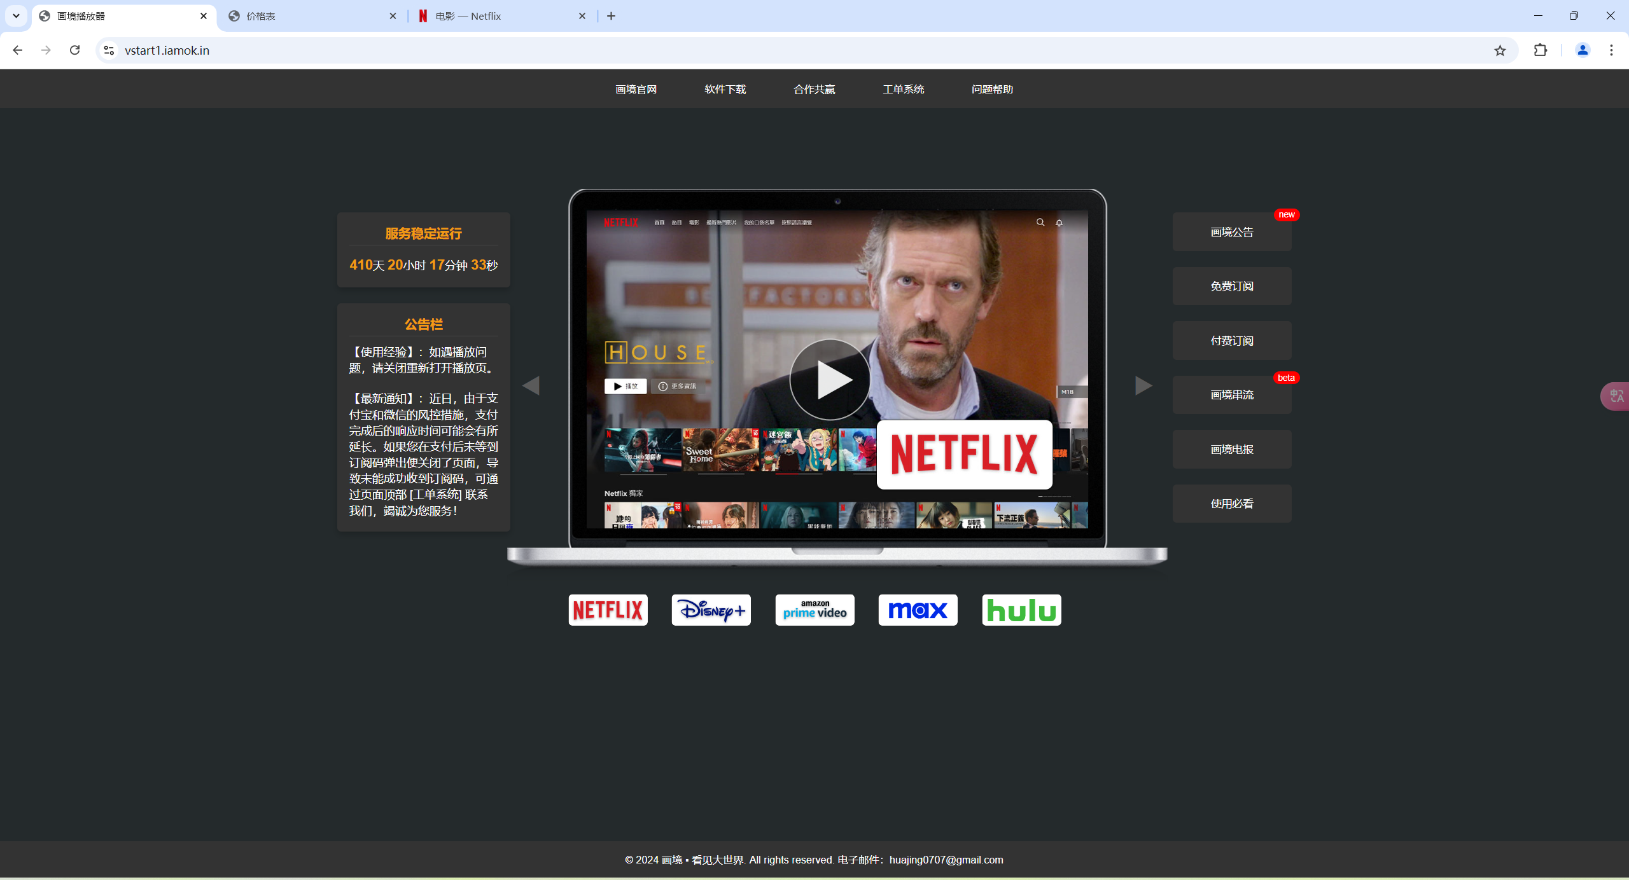This screenshot has height=880, width=1629.
Task: Click the search magnifier in the Netflix mockup
Action: (x=1040, y=223)
